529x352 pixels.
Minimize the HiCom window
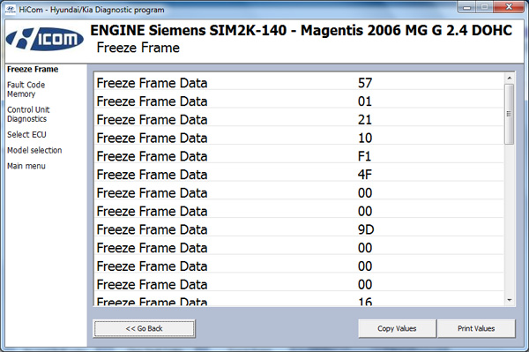tap(467, 7)
